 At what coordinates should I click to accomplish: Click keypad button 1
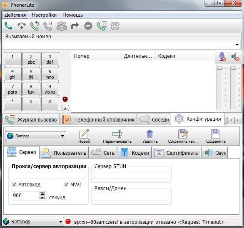[x=12, y=59]
